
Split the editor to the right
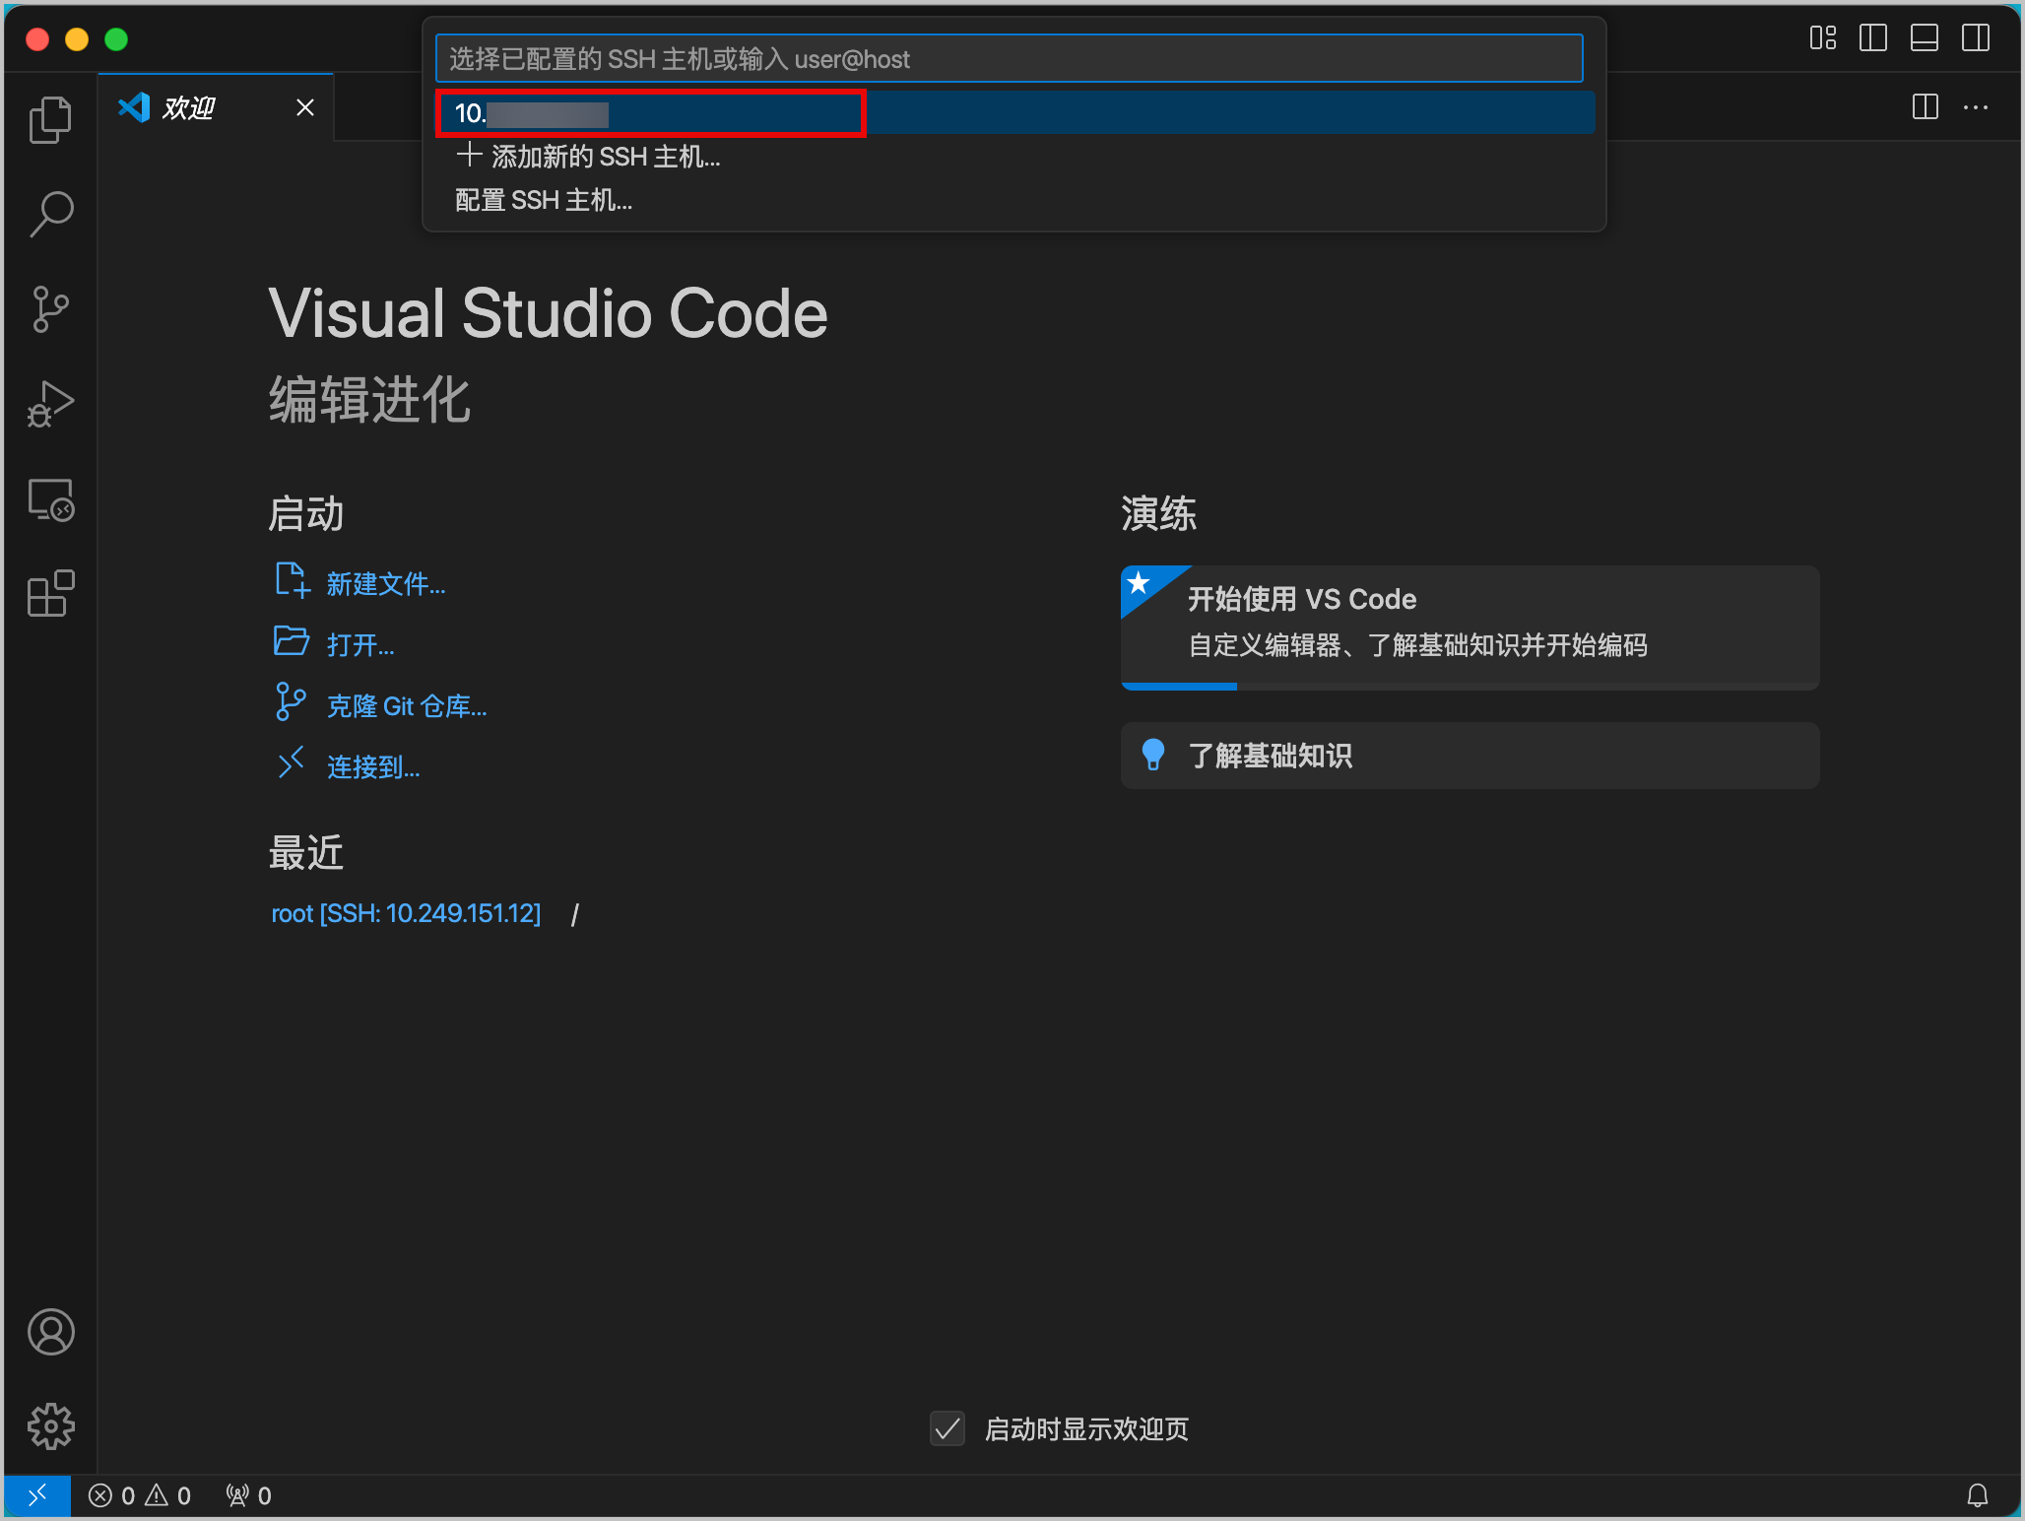click(x=1925, y=107)
